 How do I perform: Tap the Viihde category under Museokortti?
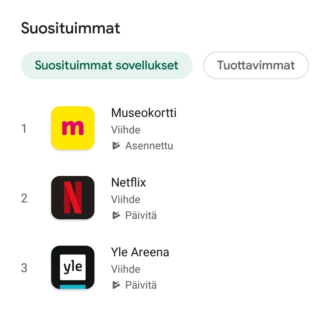[125, 130]
